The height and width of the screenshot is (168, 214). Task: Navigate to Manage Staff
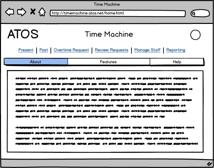point(147,50)
